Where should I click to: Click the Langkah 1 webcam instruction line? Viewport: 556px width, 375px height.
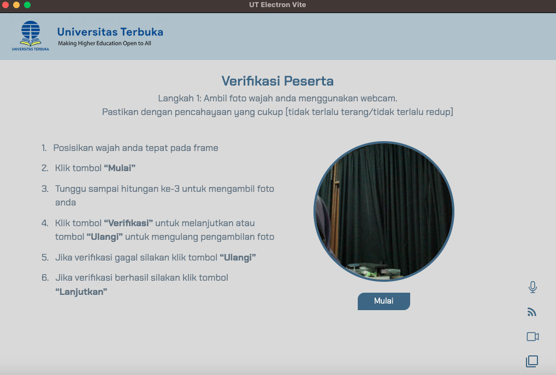(277, 99)
